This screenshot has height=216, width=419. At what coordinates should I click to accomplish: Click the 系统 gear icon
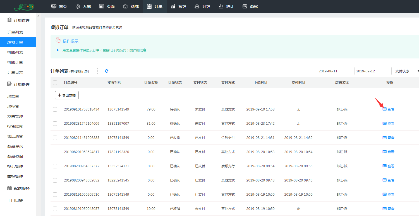(78, 6)
